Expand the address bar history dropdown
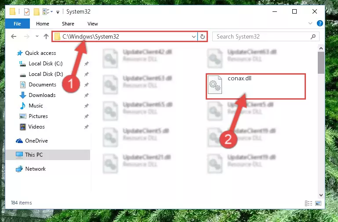This screenshot has width=338, height=222. pyautogui.click(x=193, y=36)
